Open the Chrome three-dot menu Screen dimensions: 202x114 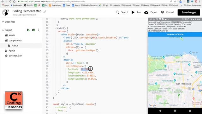tap(200, 1)
